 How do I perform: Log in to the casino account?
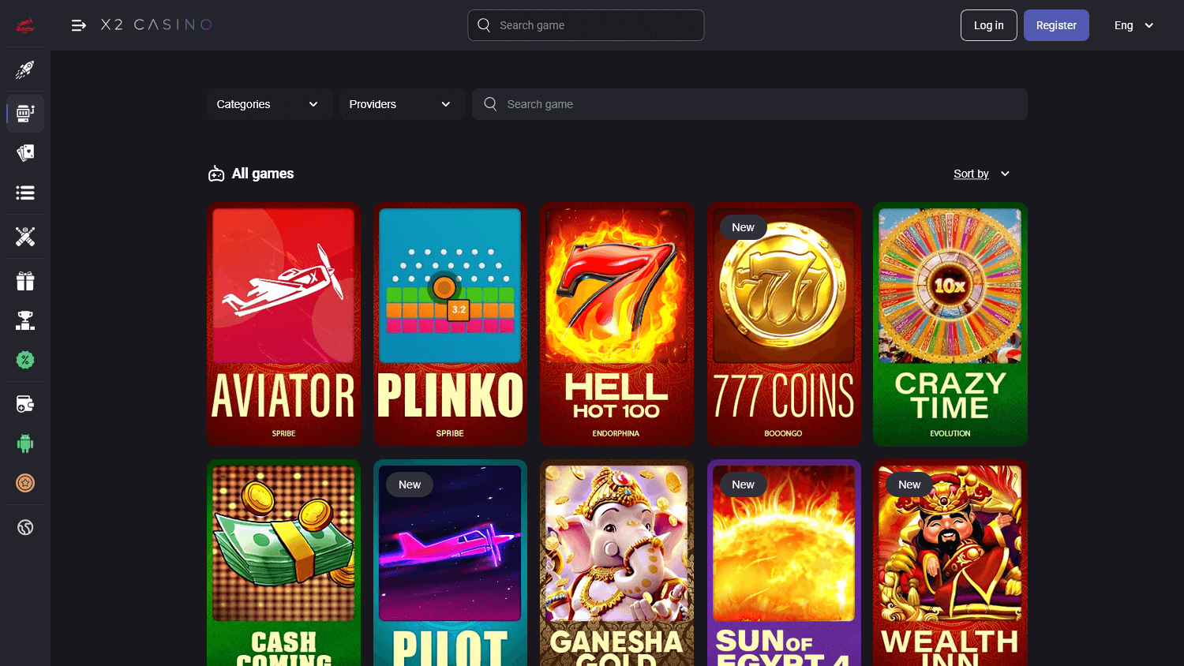tap(988, 25)
